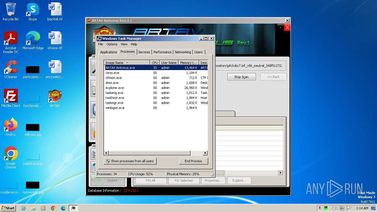Click FIX Selected in ARTAV
The image size is (377, 212).
pos(183,180)
